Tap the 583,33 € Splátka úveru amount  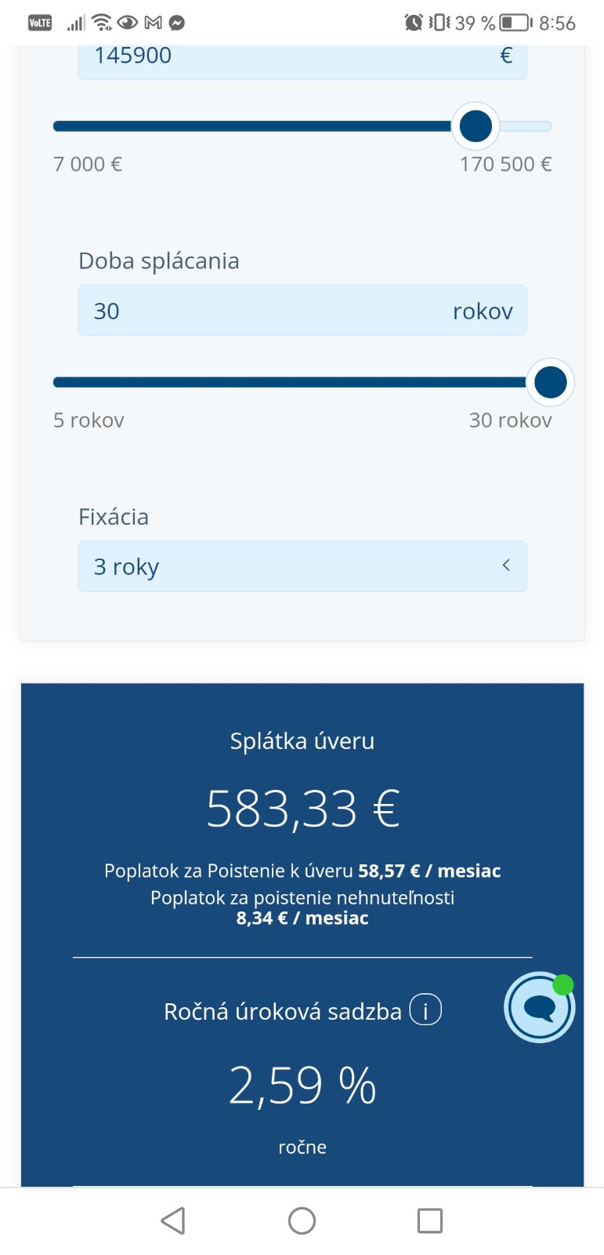click(x=302, y=809)
